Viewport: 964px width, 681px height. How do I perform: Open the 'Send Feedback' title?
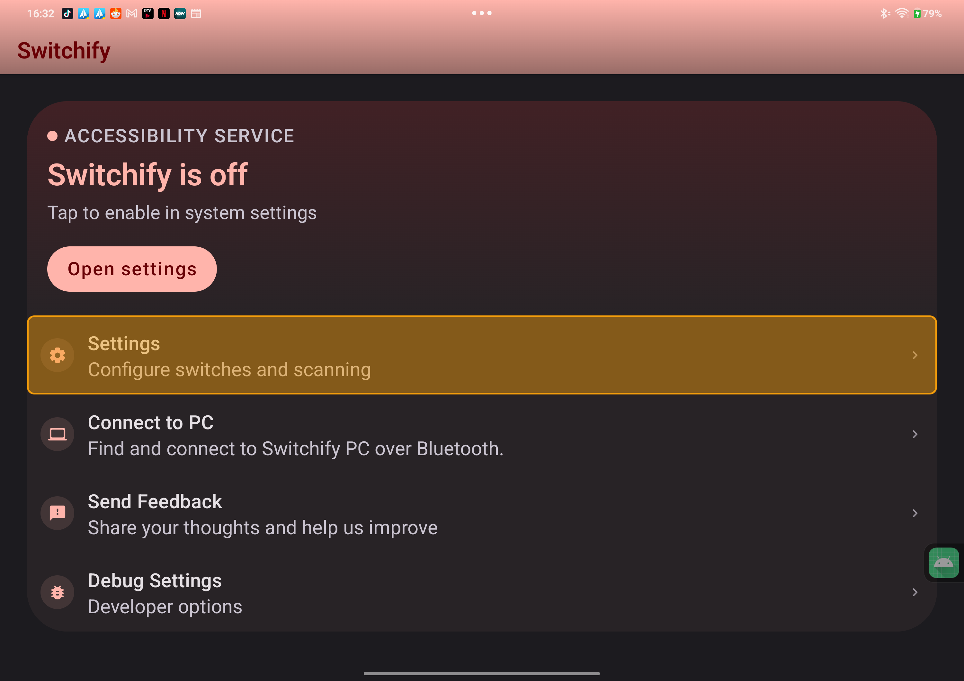pos(155,501)
